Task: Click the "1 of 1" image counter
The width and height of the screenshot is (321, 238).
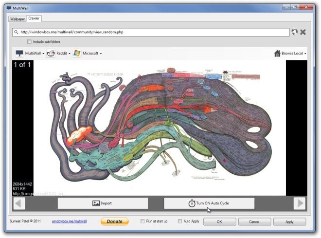Action: (22, 65)
